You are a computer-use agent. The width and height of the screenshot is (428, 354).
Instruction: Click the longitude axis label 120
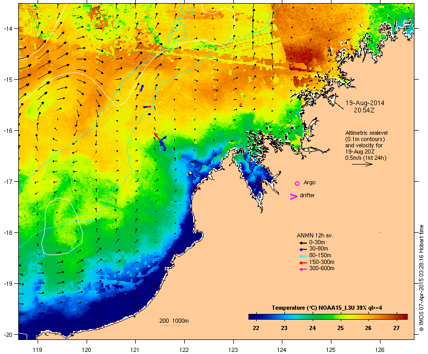coord(87,350)
